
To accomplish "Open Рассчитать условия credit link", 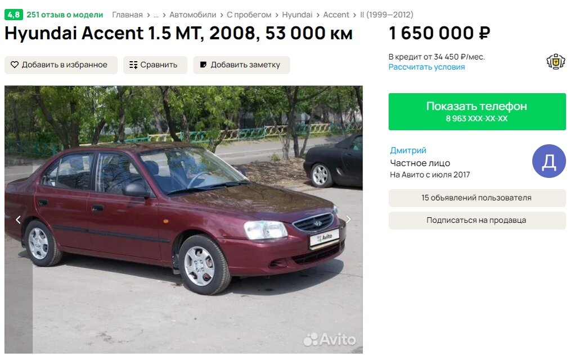I will pos(427,67).
